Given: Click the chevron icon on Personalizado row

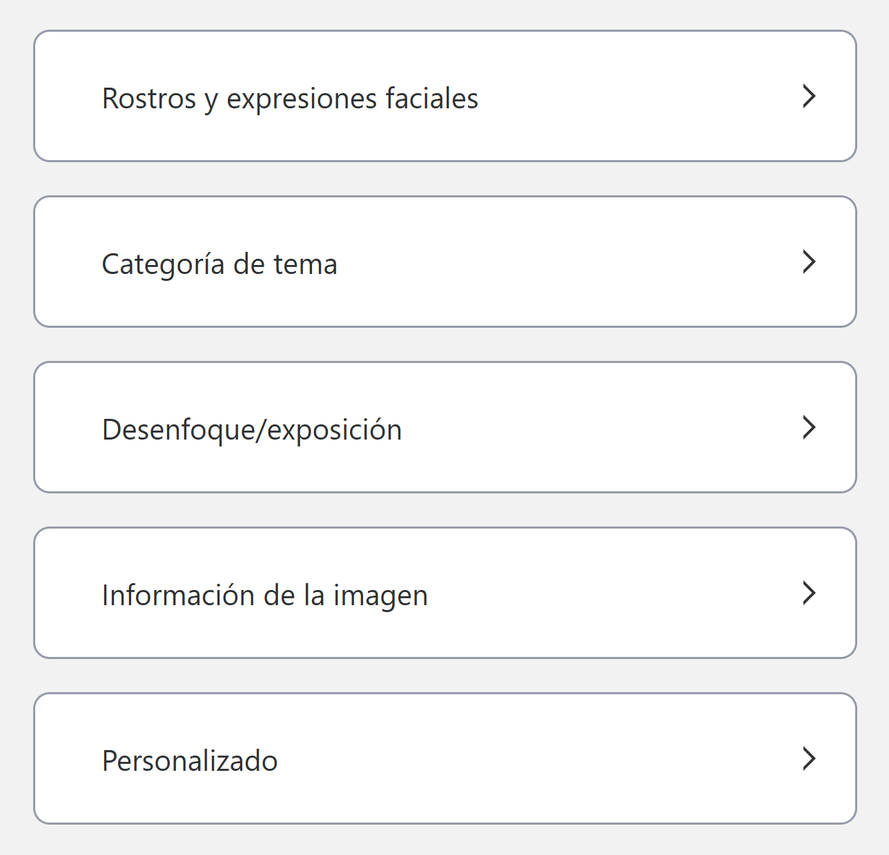Looking at the screenshot, I should click(x=809, y=758).
